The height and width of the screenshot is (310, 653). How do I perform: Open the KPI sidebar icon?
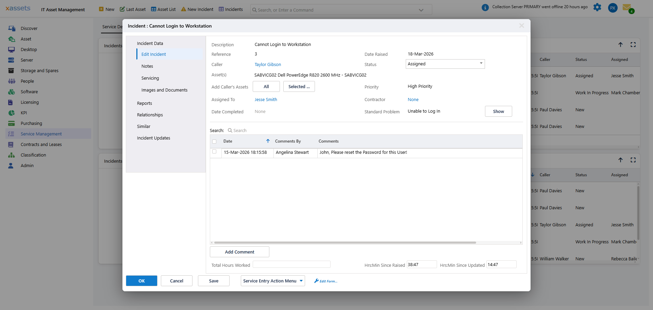pyautogui.click(x=12, y=113)
